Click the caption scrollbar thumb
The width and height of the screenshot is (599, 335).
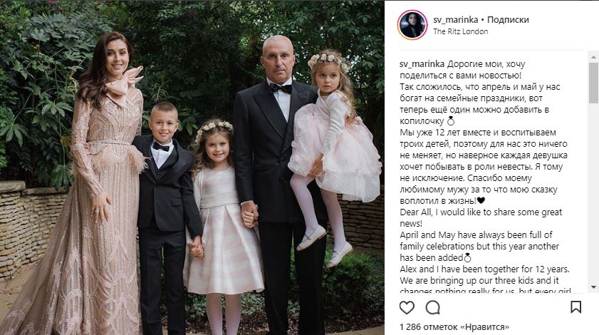point(593,83)
